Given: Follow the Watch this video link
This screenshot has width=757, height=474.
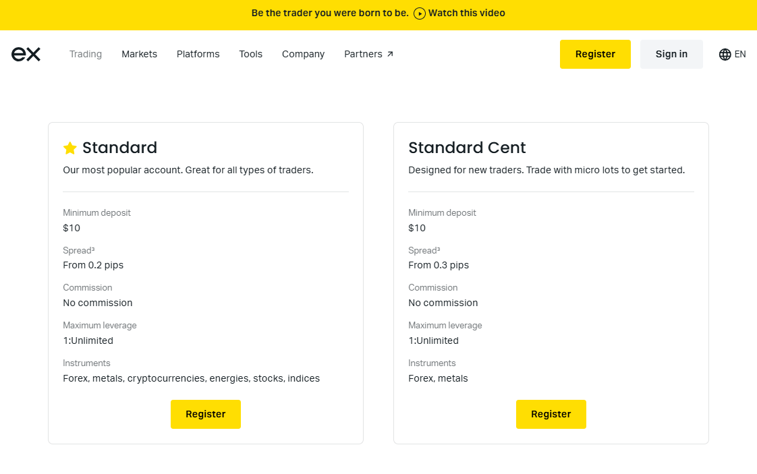Looking at the screenshot, I should [466, 13].
